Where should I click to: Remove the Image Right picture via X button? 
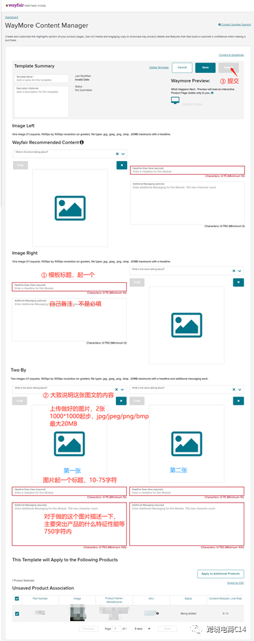coord(238,282)
